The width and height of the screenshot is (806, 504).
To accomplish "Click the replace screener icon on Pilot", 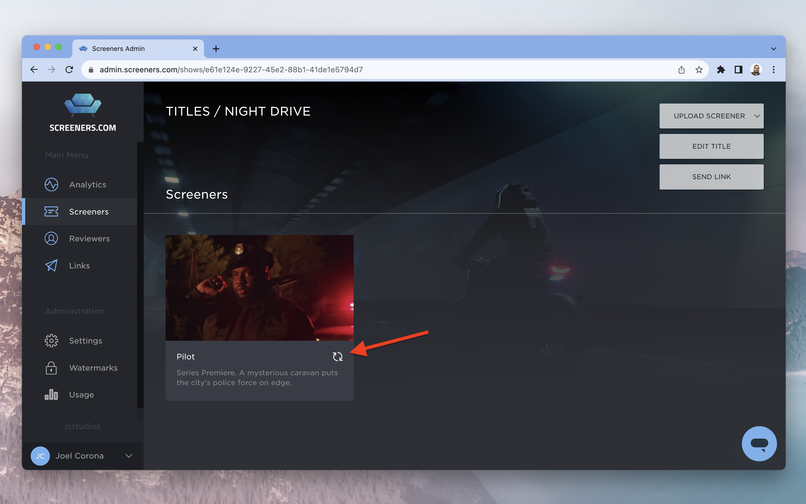I will (337, 356).
